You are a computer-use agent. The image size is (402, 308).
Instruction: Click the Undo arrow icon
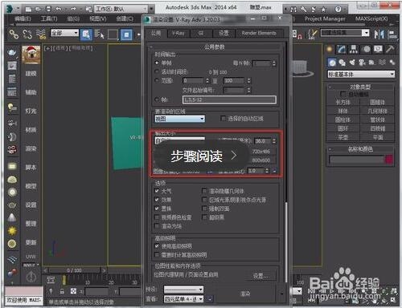[59, 9]
